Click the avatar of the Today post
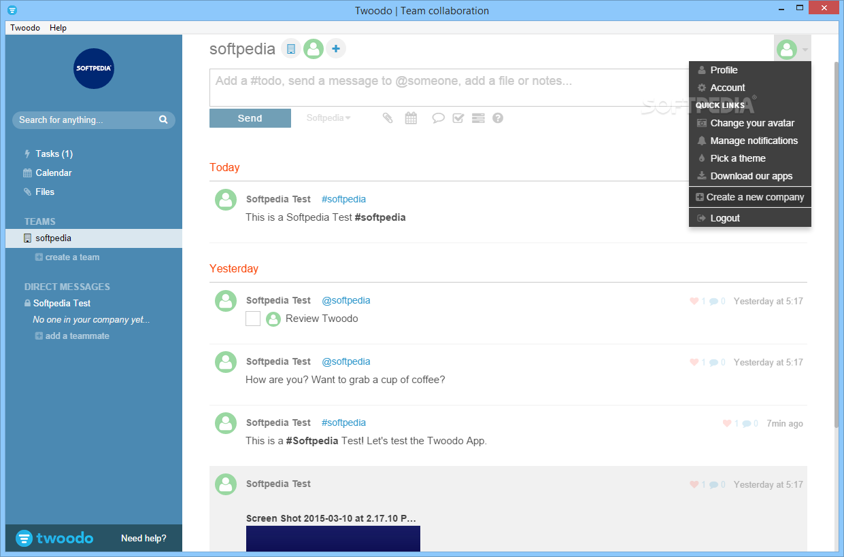 (226, 200)
